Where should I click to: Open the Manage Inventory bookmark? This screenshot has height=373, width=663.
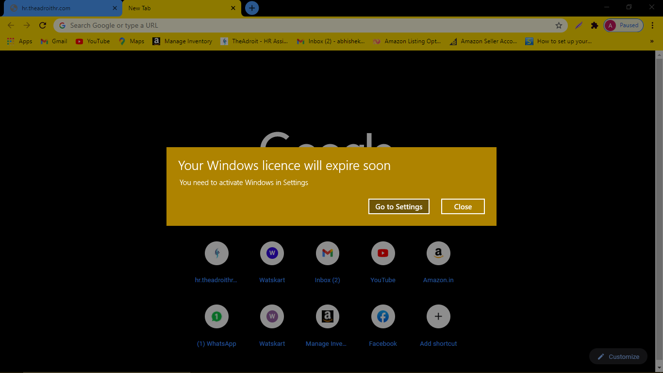(182, 41)
